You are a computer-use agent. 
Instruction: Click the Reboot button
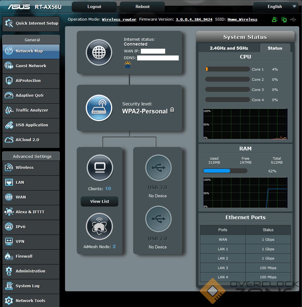[142, 6]
